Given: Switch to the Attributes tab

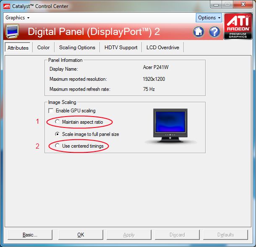Looking at the screenshot, I should point(18,48).
